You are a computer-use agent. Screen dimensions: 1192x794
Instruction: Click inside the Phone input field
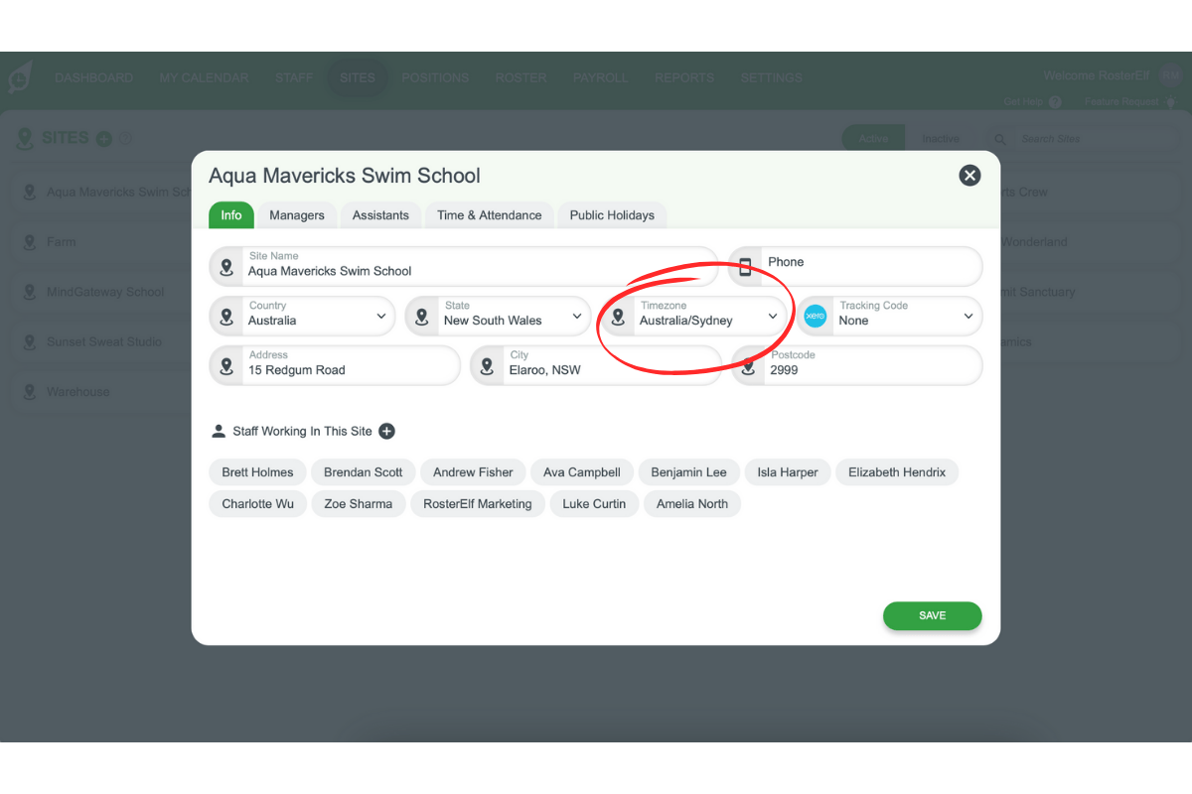coord(874,266)
